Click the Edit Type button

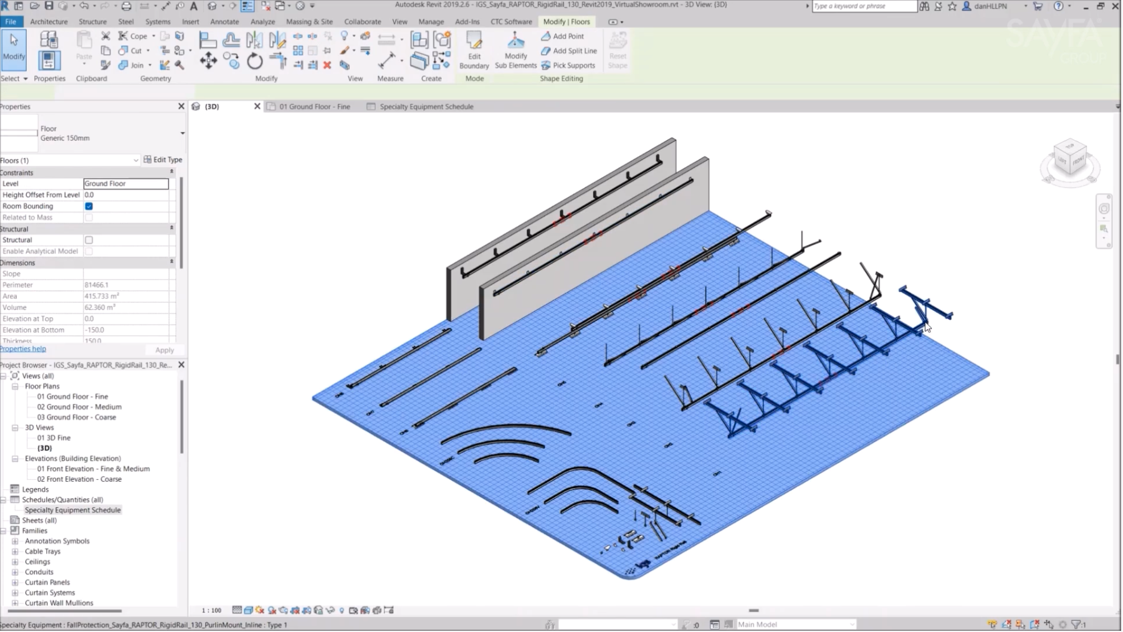pos(163,160)
